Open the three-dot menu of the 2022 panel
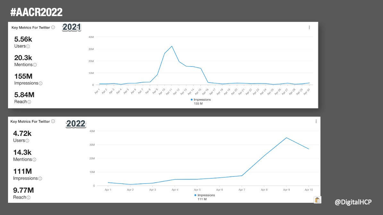 pos(316,121)
